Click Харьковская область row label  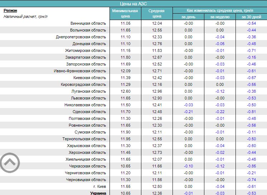click(86, 146)
